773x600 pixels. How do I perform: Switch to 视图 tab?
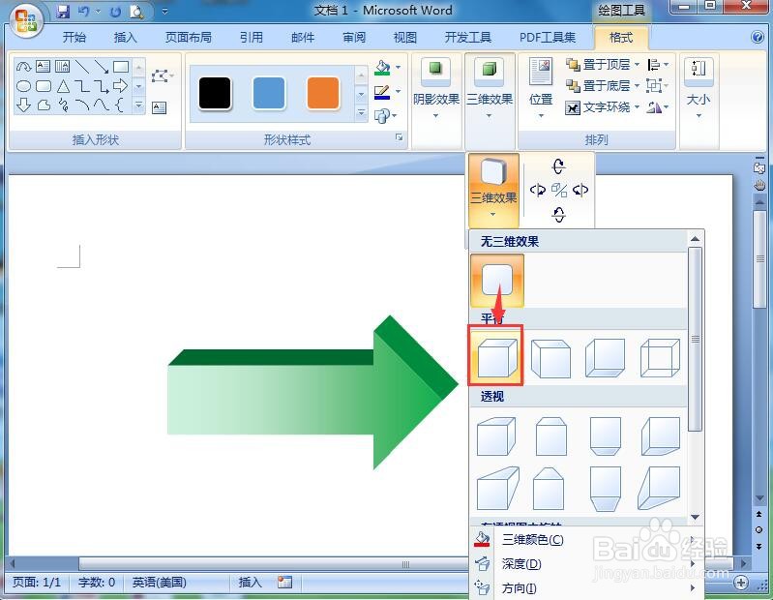click(x=405, y=38)
